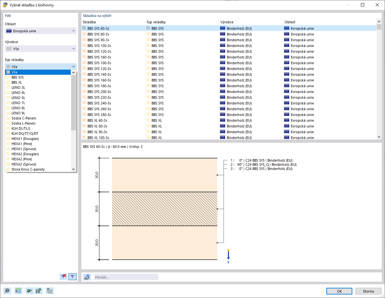
Task: Open the help icon at the bottom left
Action: (x=7, y=291)
